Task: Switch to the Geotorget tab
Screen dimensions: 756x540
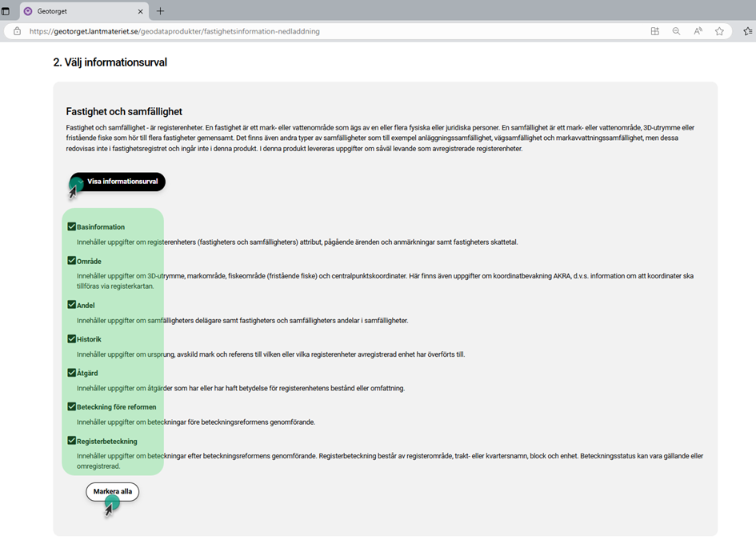Action: 80,11
